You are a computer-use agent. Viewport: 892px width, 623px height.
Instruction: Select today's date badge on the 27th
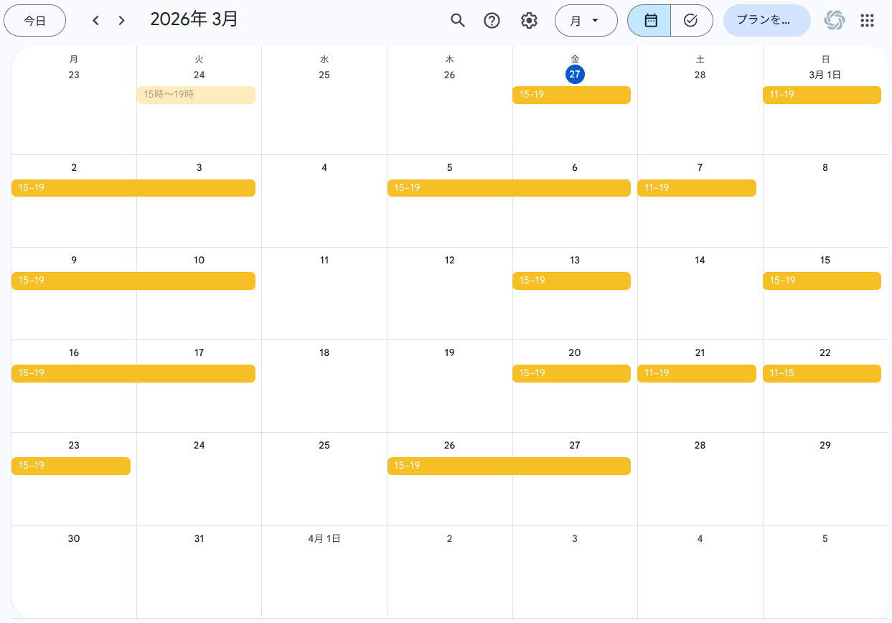[x=574, y=73]
